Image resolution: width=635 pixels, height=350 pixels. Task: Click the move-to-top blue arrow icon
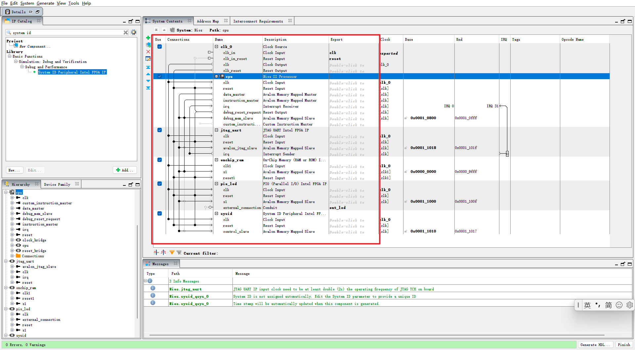coord(148,67)
